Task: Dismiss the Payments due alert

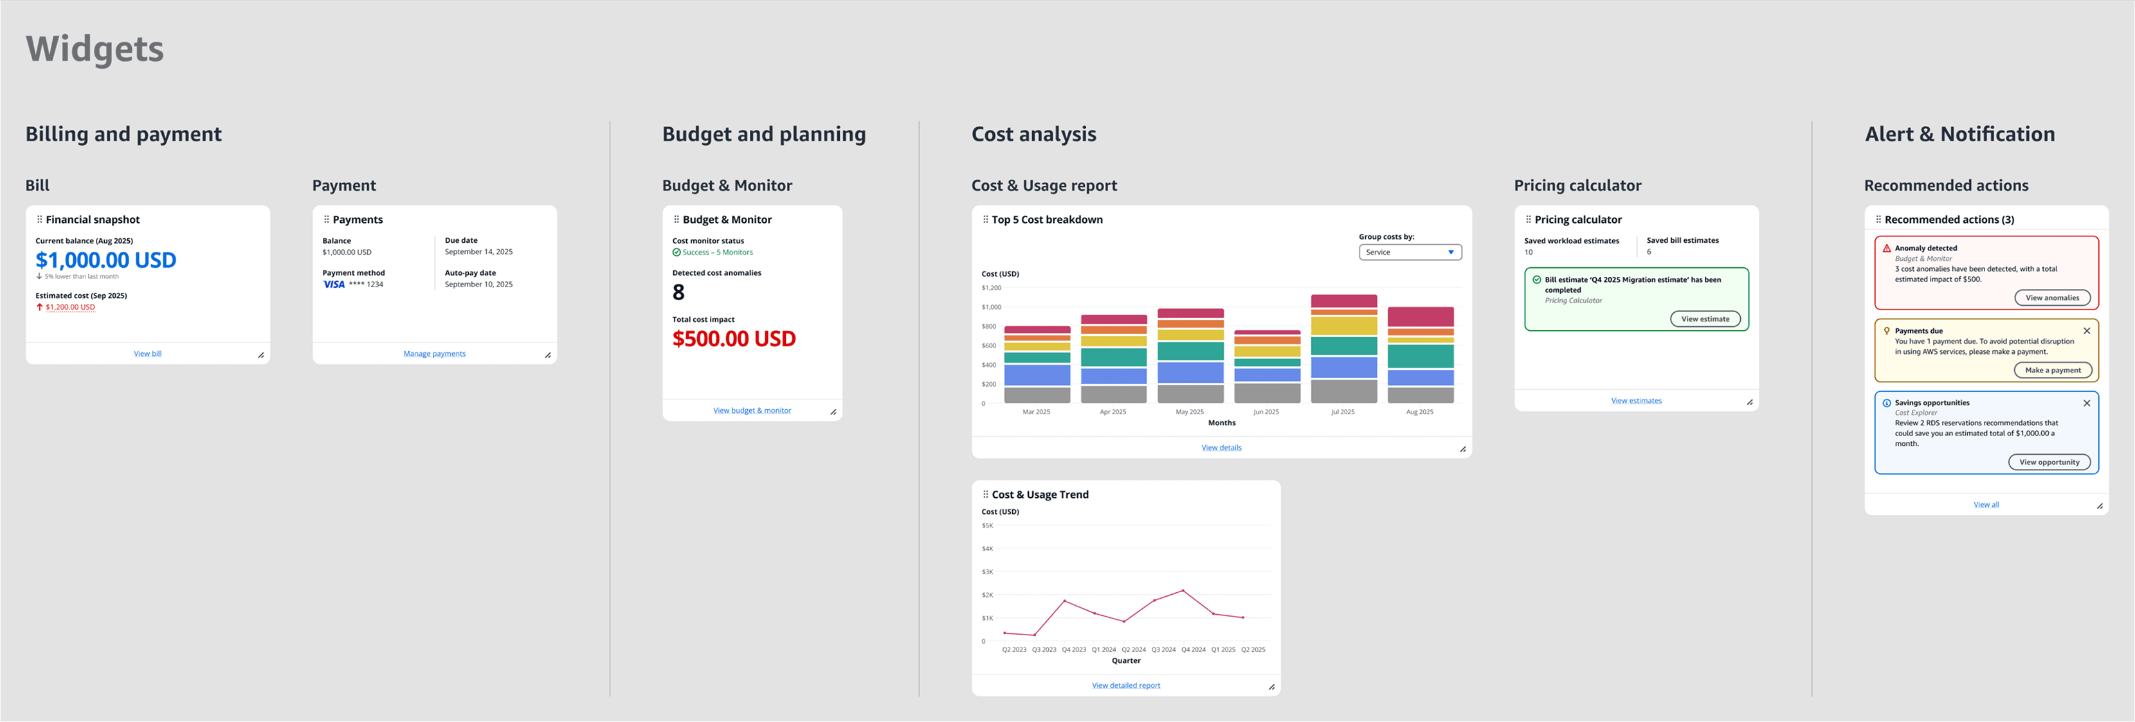Action: point(2086,331)
